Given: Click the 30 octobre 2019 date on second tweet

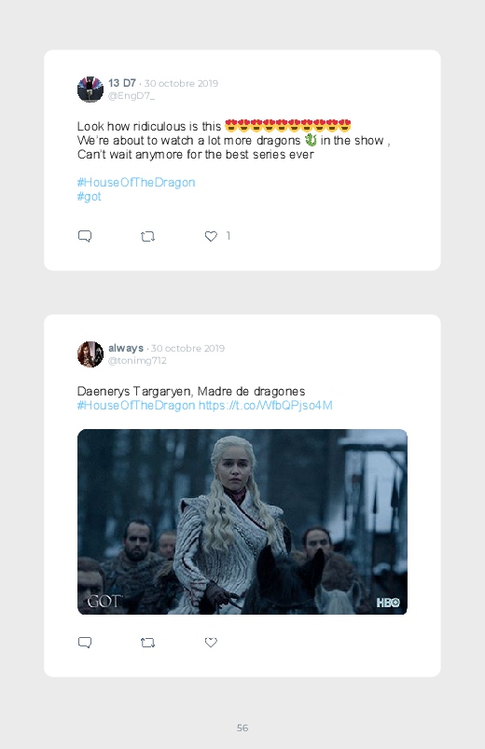Looking at the screenshot, I should coord(187,348).
